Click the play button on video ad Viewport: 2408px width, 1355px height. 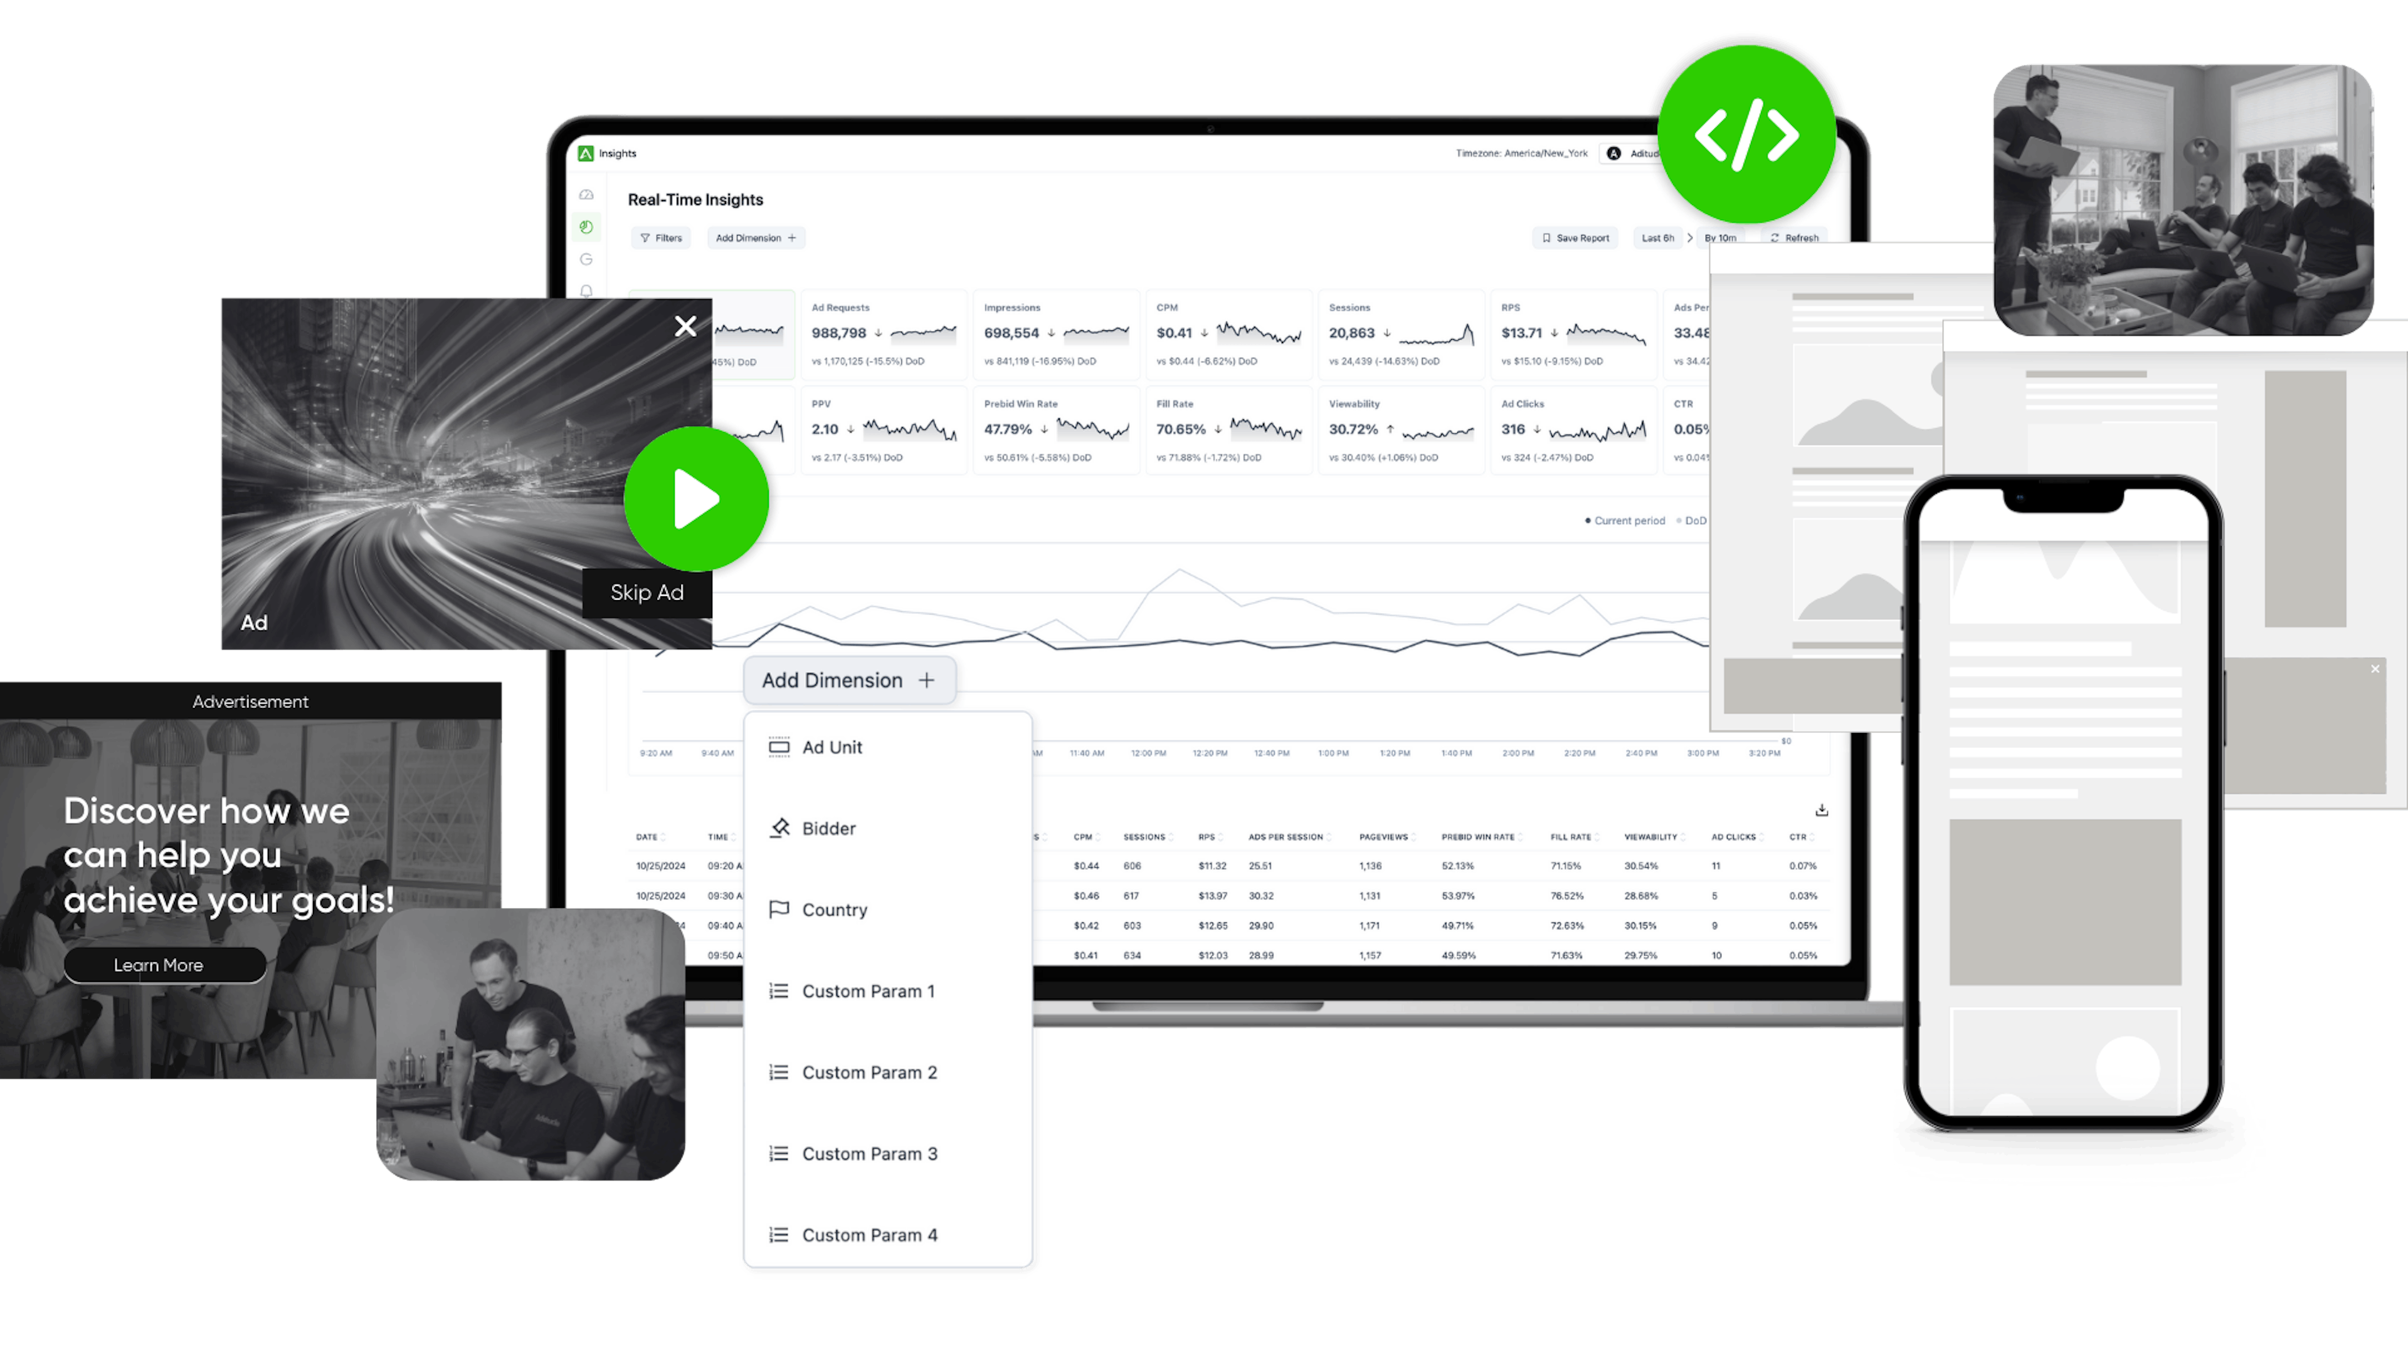pos(691,498)
